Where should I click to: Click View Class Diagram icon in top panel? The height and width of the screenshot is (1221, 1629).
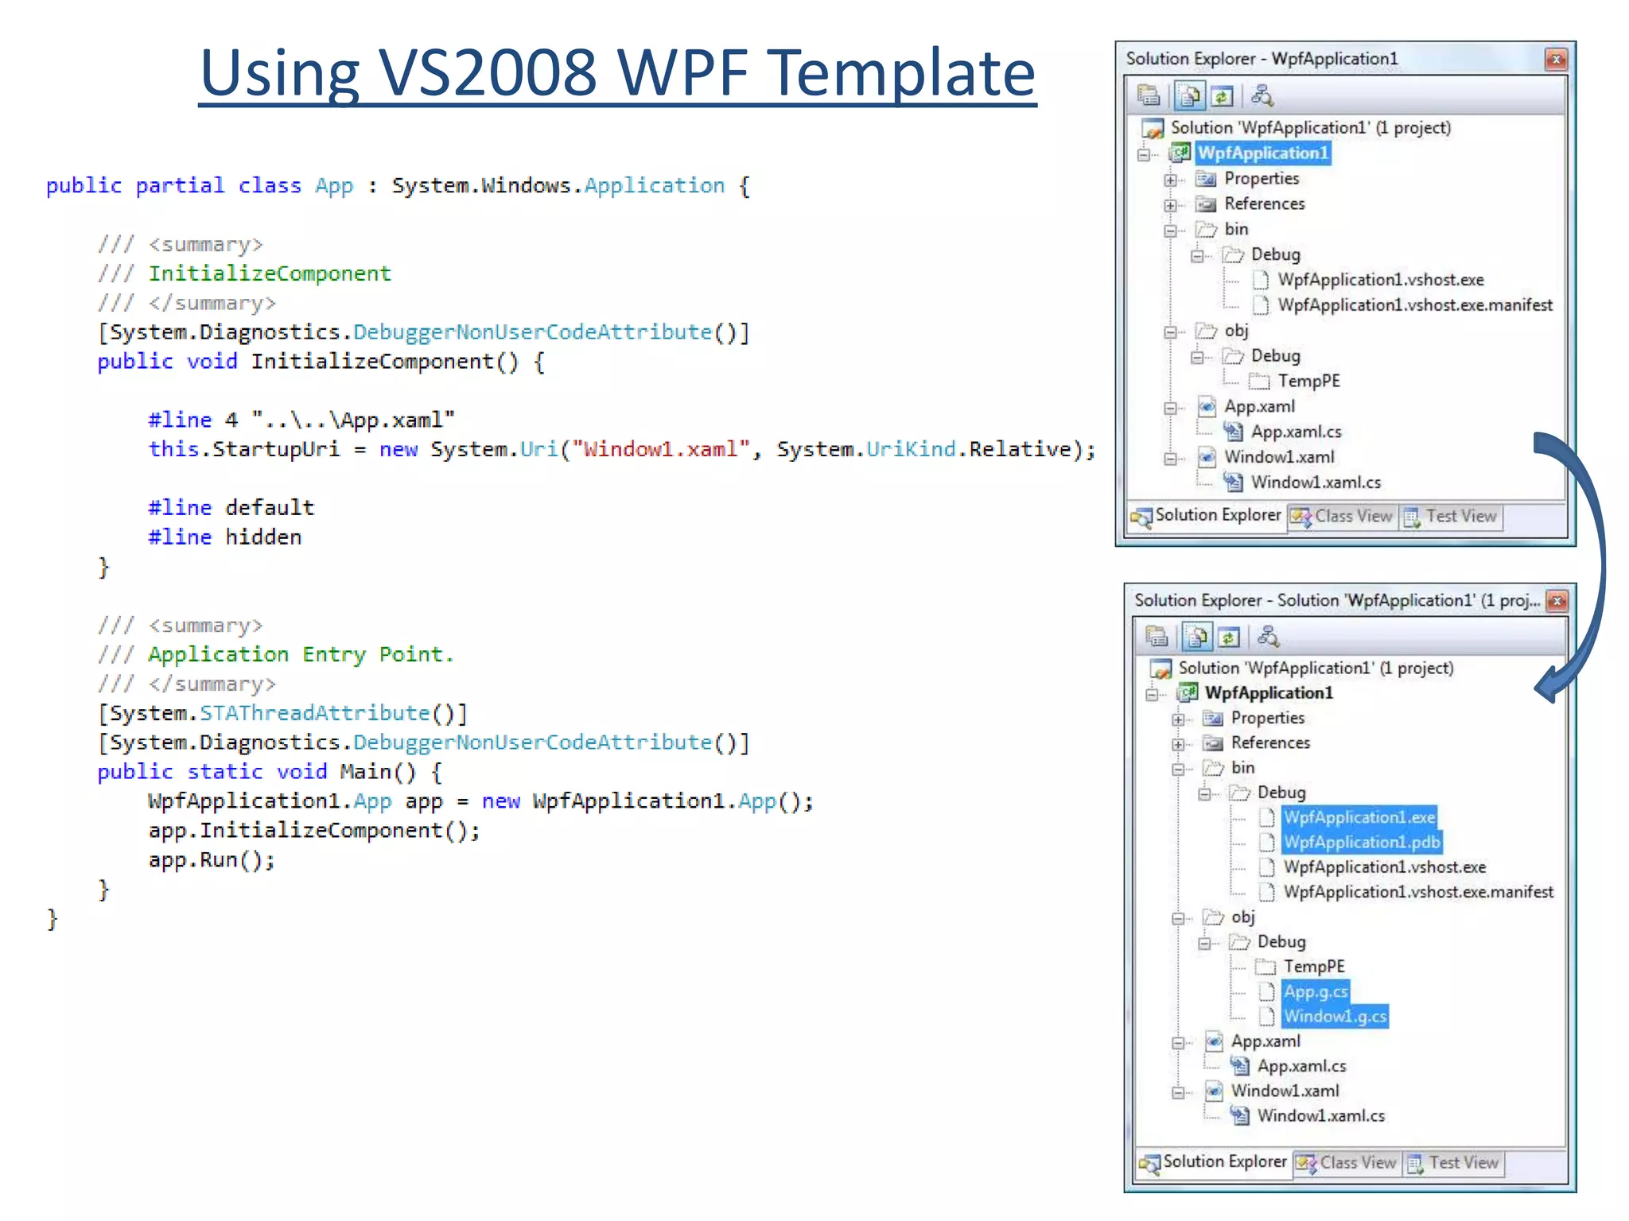click(1262, 96)
